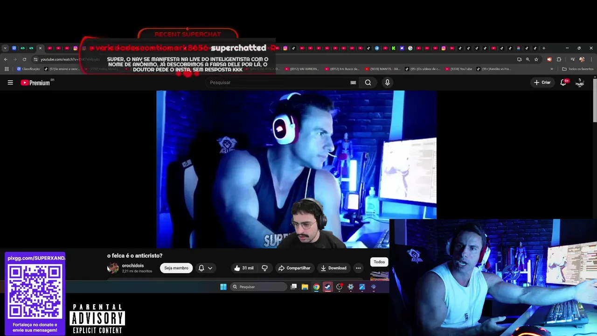Image resolution: width=597 pixels, height=336 pixels.
Task: Open the Chrome zoom magnifier icon
Action: click(x=528, y=59)
